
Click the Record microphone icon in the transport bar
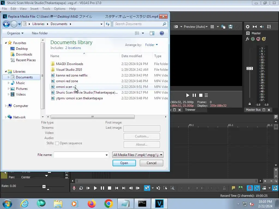click(x=74, y=188)
